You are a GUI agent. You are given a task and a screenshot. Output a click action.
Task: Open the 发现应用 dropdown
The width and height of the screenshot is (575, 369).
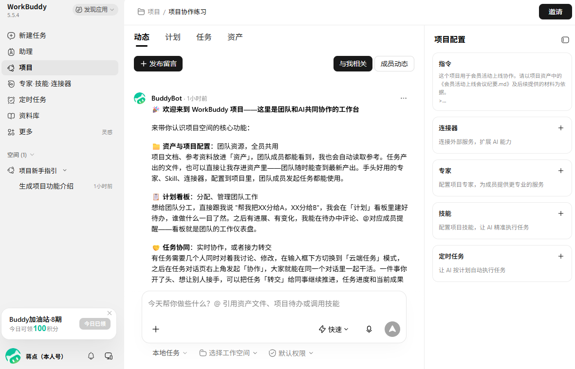tap(95, 10)
